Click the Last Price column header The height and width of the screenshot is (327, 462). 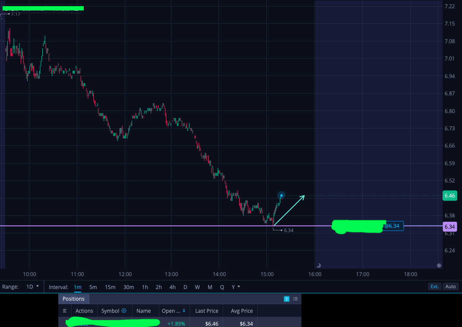click(x=206, y=311)
